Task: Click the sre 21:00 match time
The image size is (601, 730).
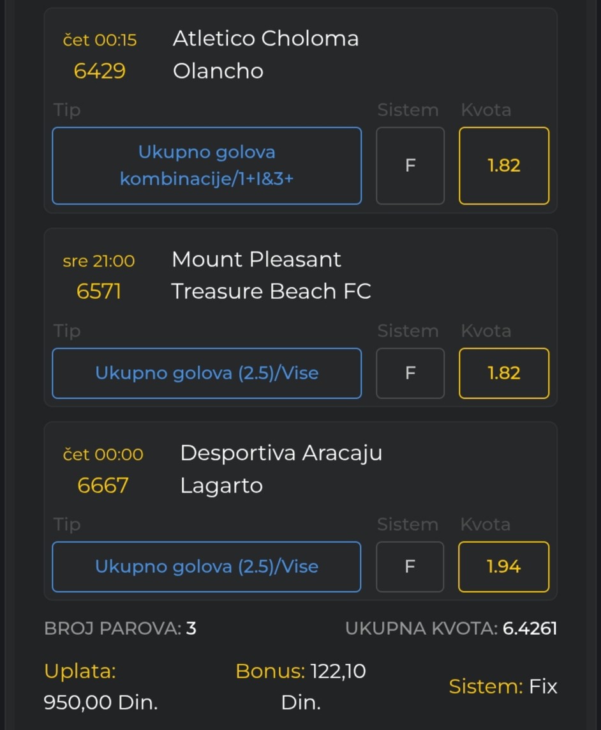Action: click(99, 261)
